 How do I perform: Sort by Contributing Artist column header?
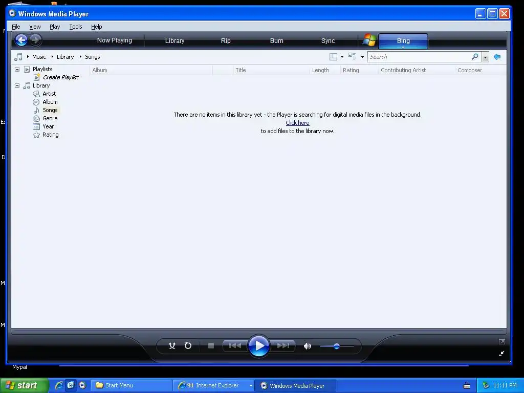(x=417, y=70)
